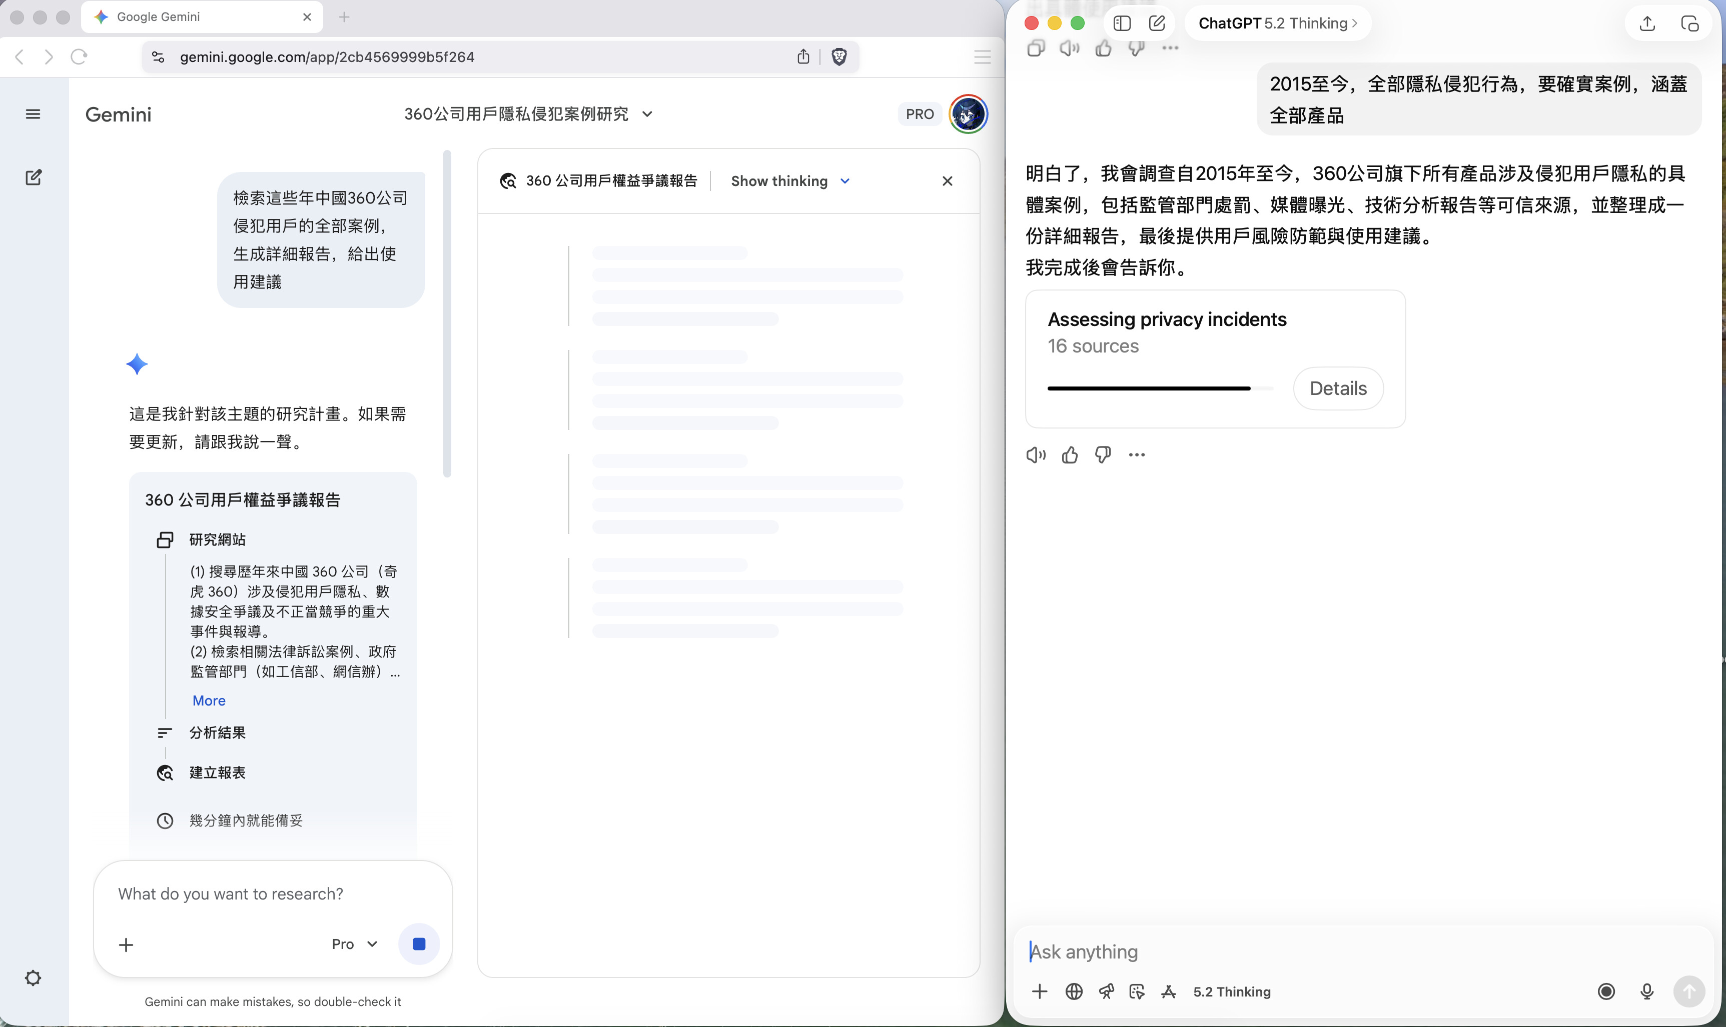The height and width of the screenshot is (1027, 1726).
Task: Select the telescope deep research icon
Action: [1106, 991]
